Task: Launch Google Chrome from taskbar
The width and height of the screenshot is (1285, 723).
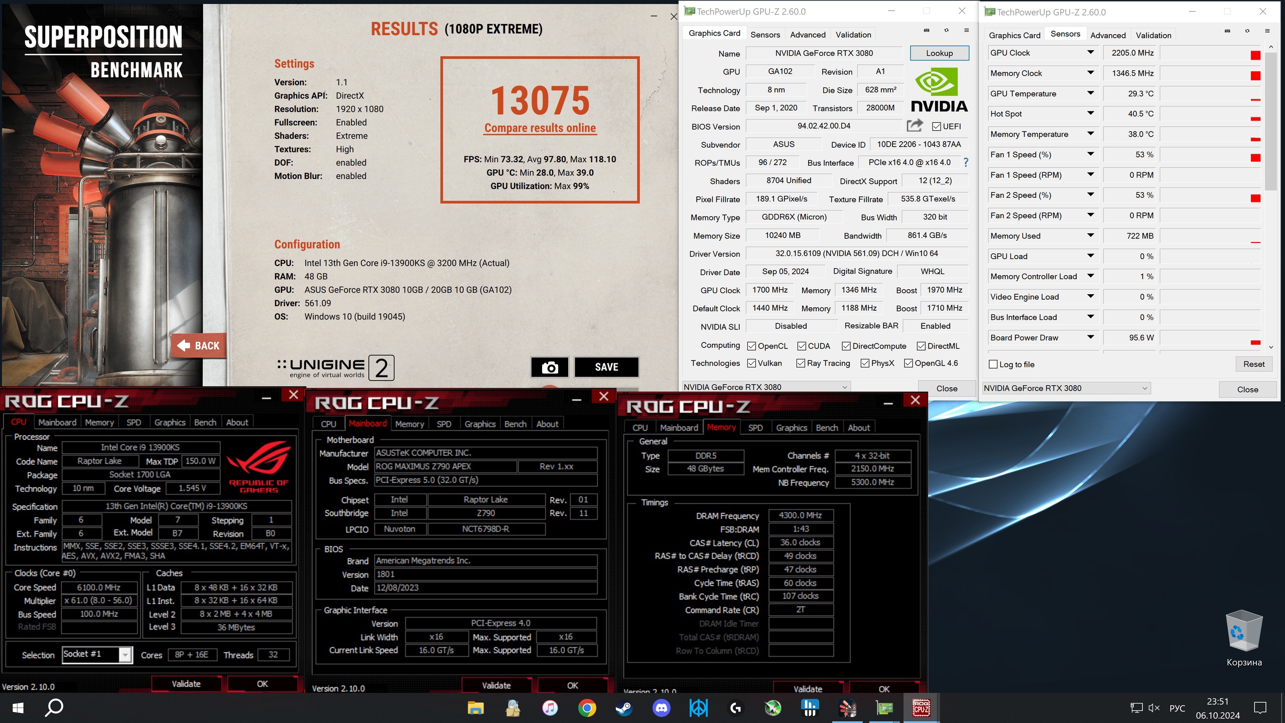Action: pyautogui.click(x=587, y=708)
